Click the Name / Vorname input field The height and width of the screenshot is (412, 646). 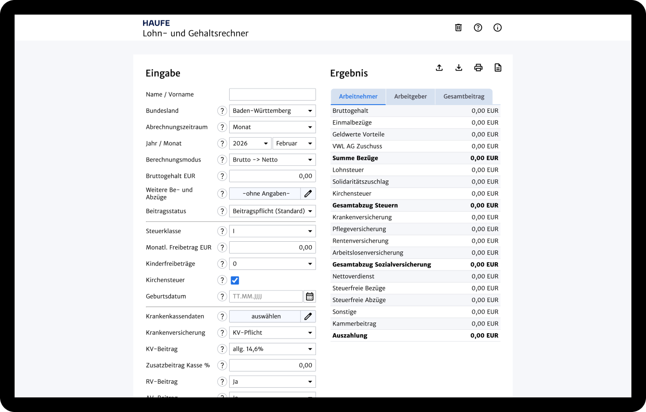point(272,94)
